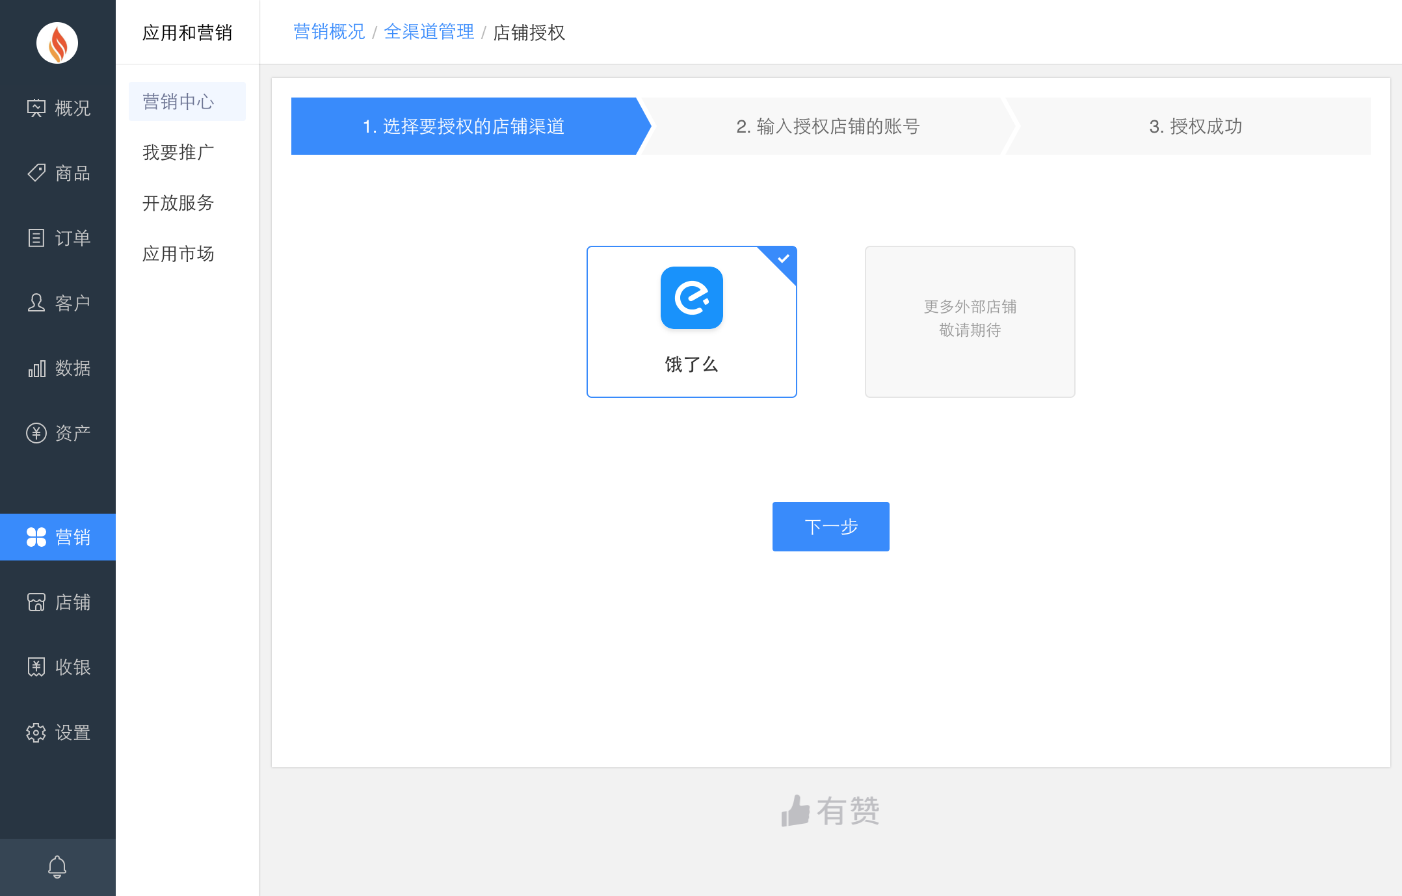Click the 有赞 footer logo
Viewport: 1402px width, 896px height.
point(830,810)
